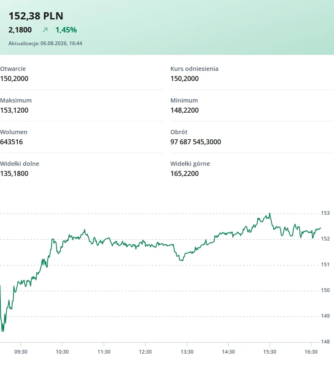
Task: Select the 152,38 PLN price heading
Action: coord(36,16)
